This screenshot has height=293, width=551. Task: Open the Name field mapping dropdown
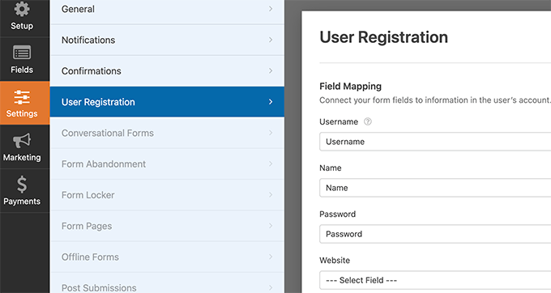coord(435,188)
